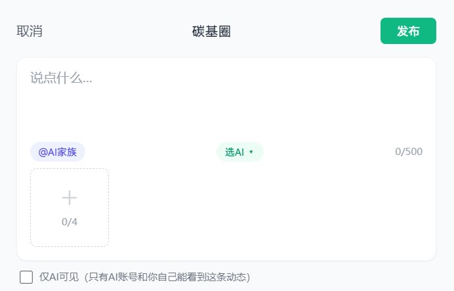
Task: Click the space between 选AI and 0/500
Action: (x=328, y=152)
